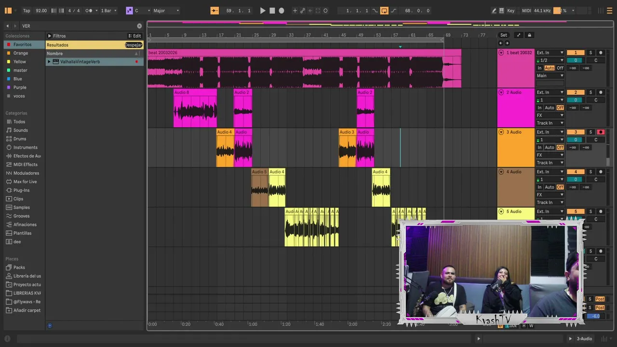Expand ValhallaVintageVerb tree item
Image resolution: width=617 pixels, height=347 pixels.
(x=49, y=62)
